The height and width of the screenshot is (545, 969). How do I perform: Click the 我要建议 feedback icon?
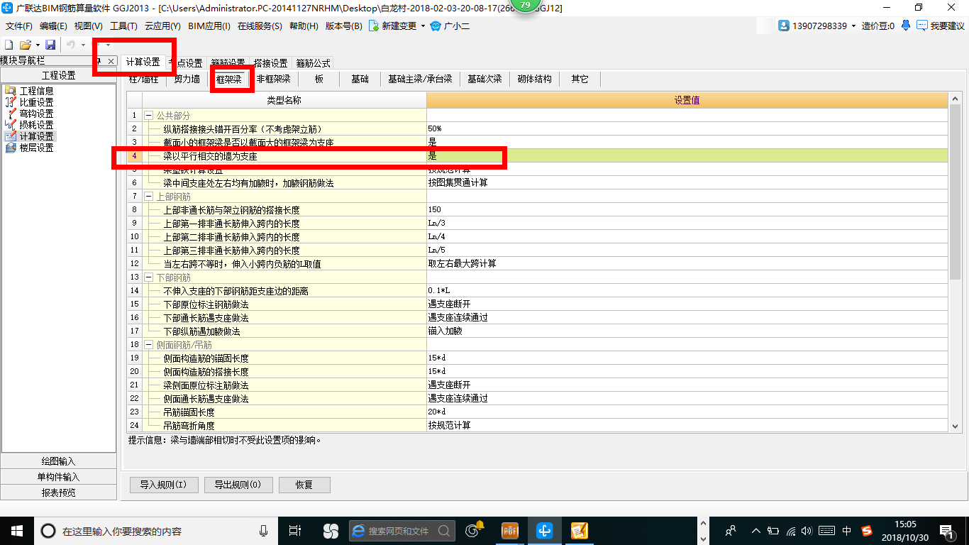(x=921, y=26)
